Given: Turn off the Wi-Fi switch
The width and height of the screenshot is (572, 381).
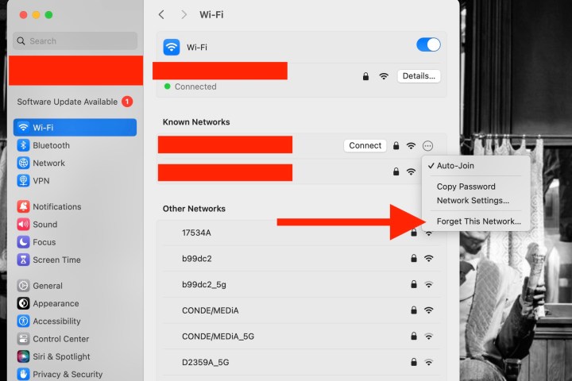Looking at the screenshot, I should [428, 45].
